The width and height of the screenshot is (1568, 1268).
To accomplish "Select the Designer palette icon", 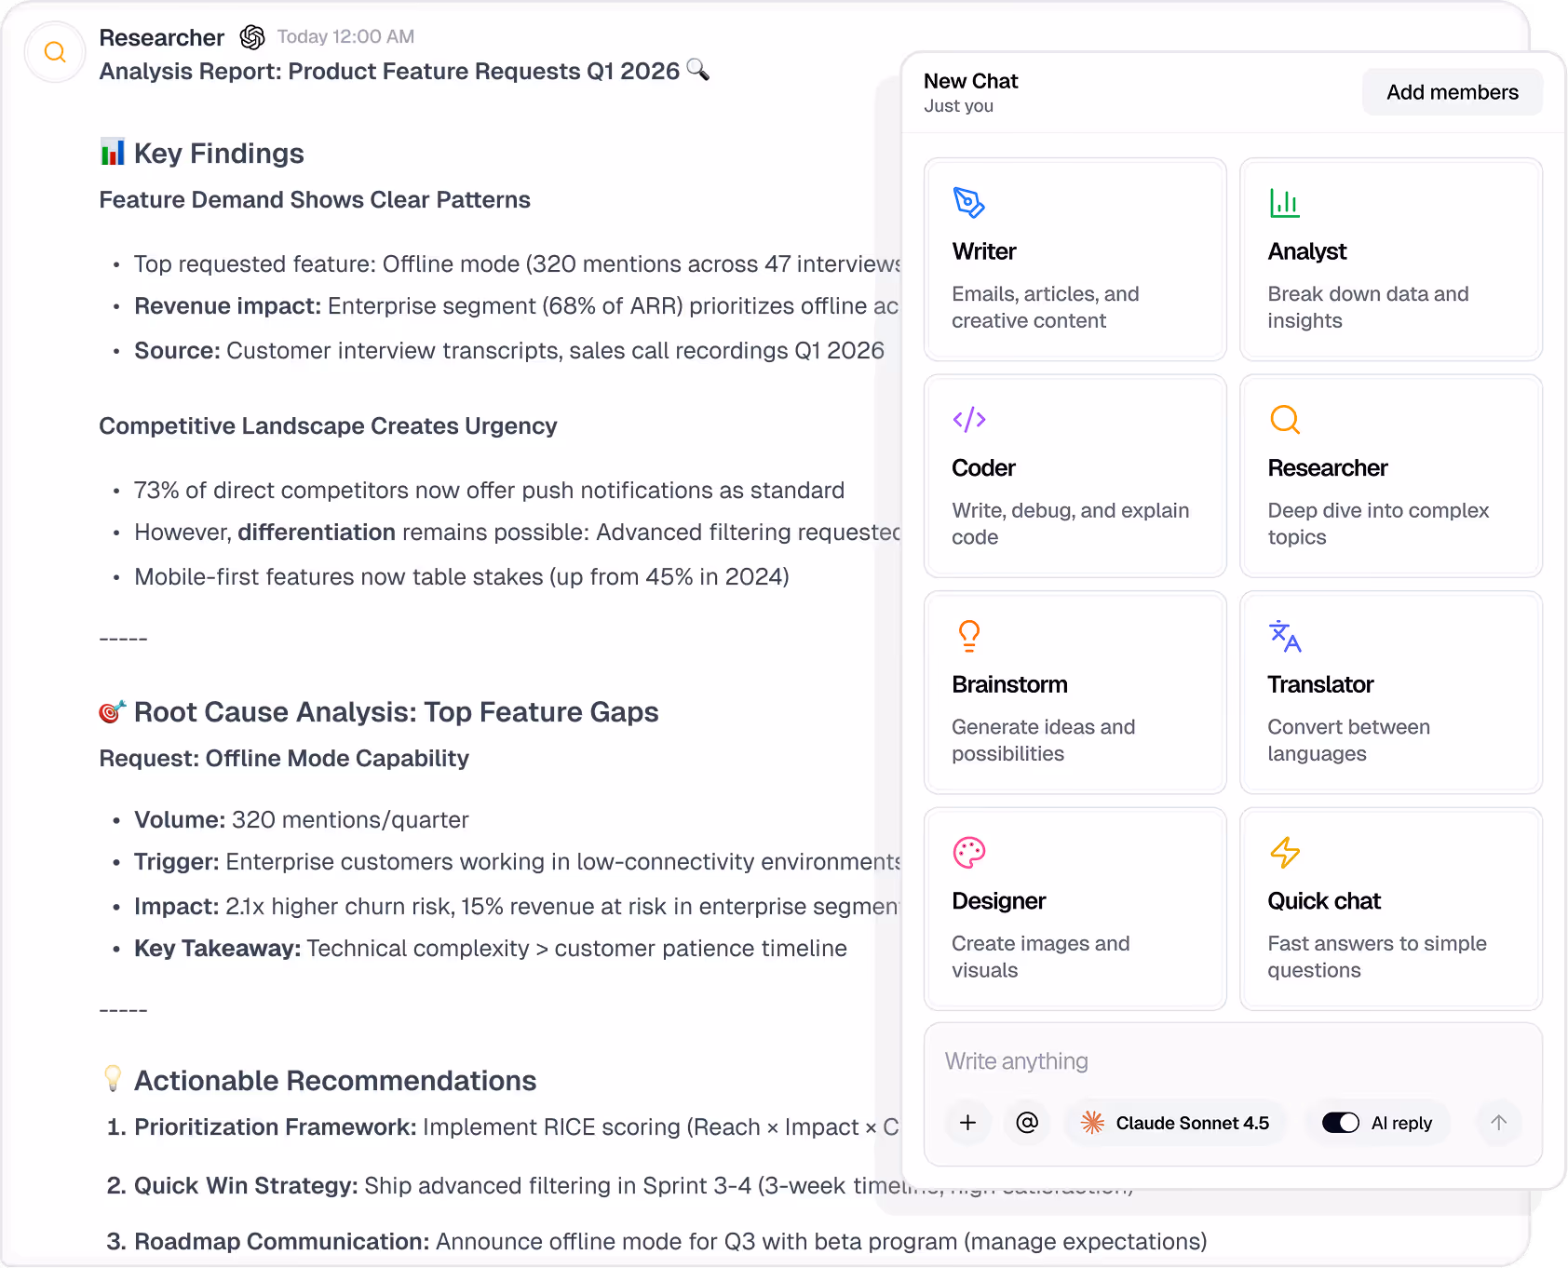I will [x=968, y=852].
